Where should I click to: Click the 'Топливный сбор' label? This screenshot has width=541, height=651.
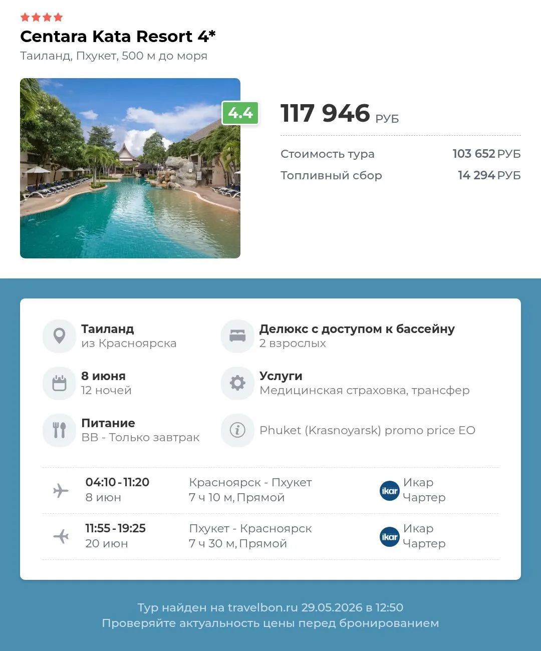point(331,175)
